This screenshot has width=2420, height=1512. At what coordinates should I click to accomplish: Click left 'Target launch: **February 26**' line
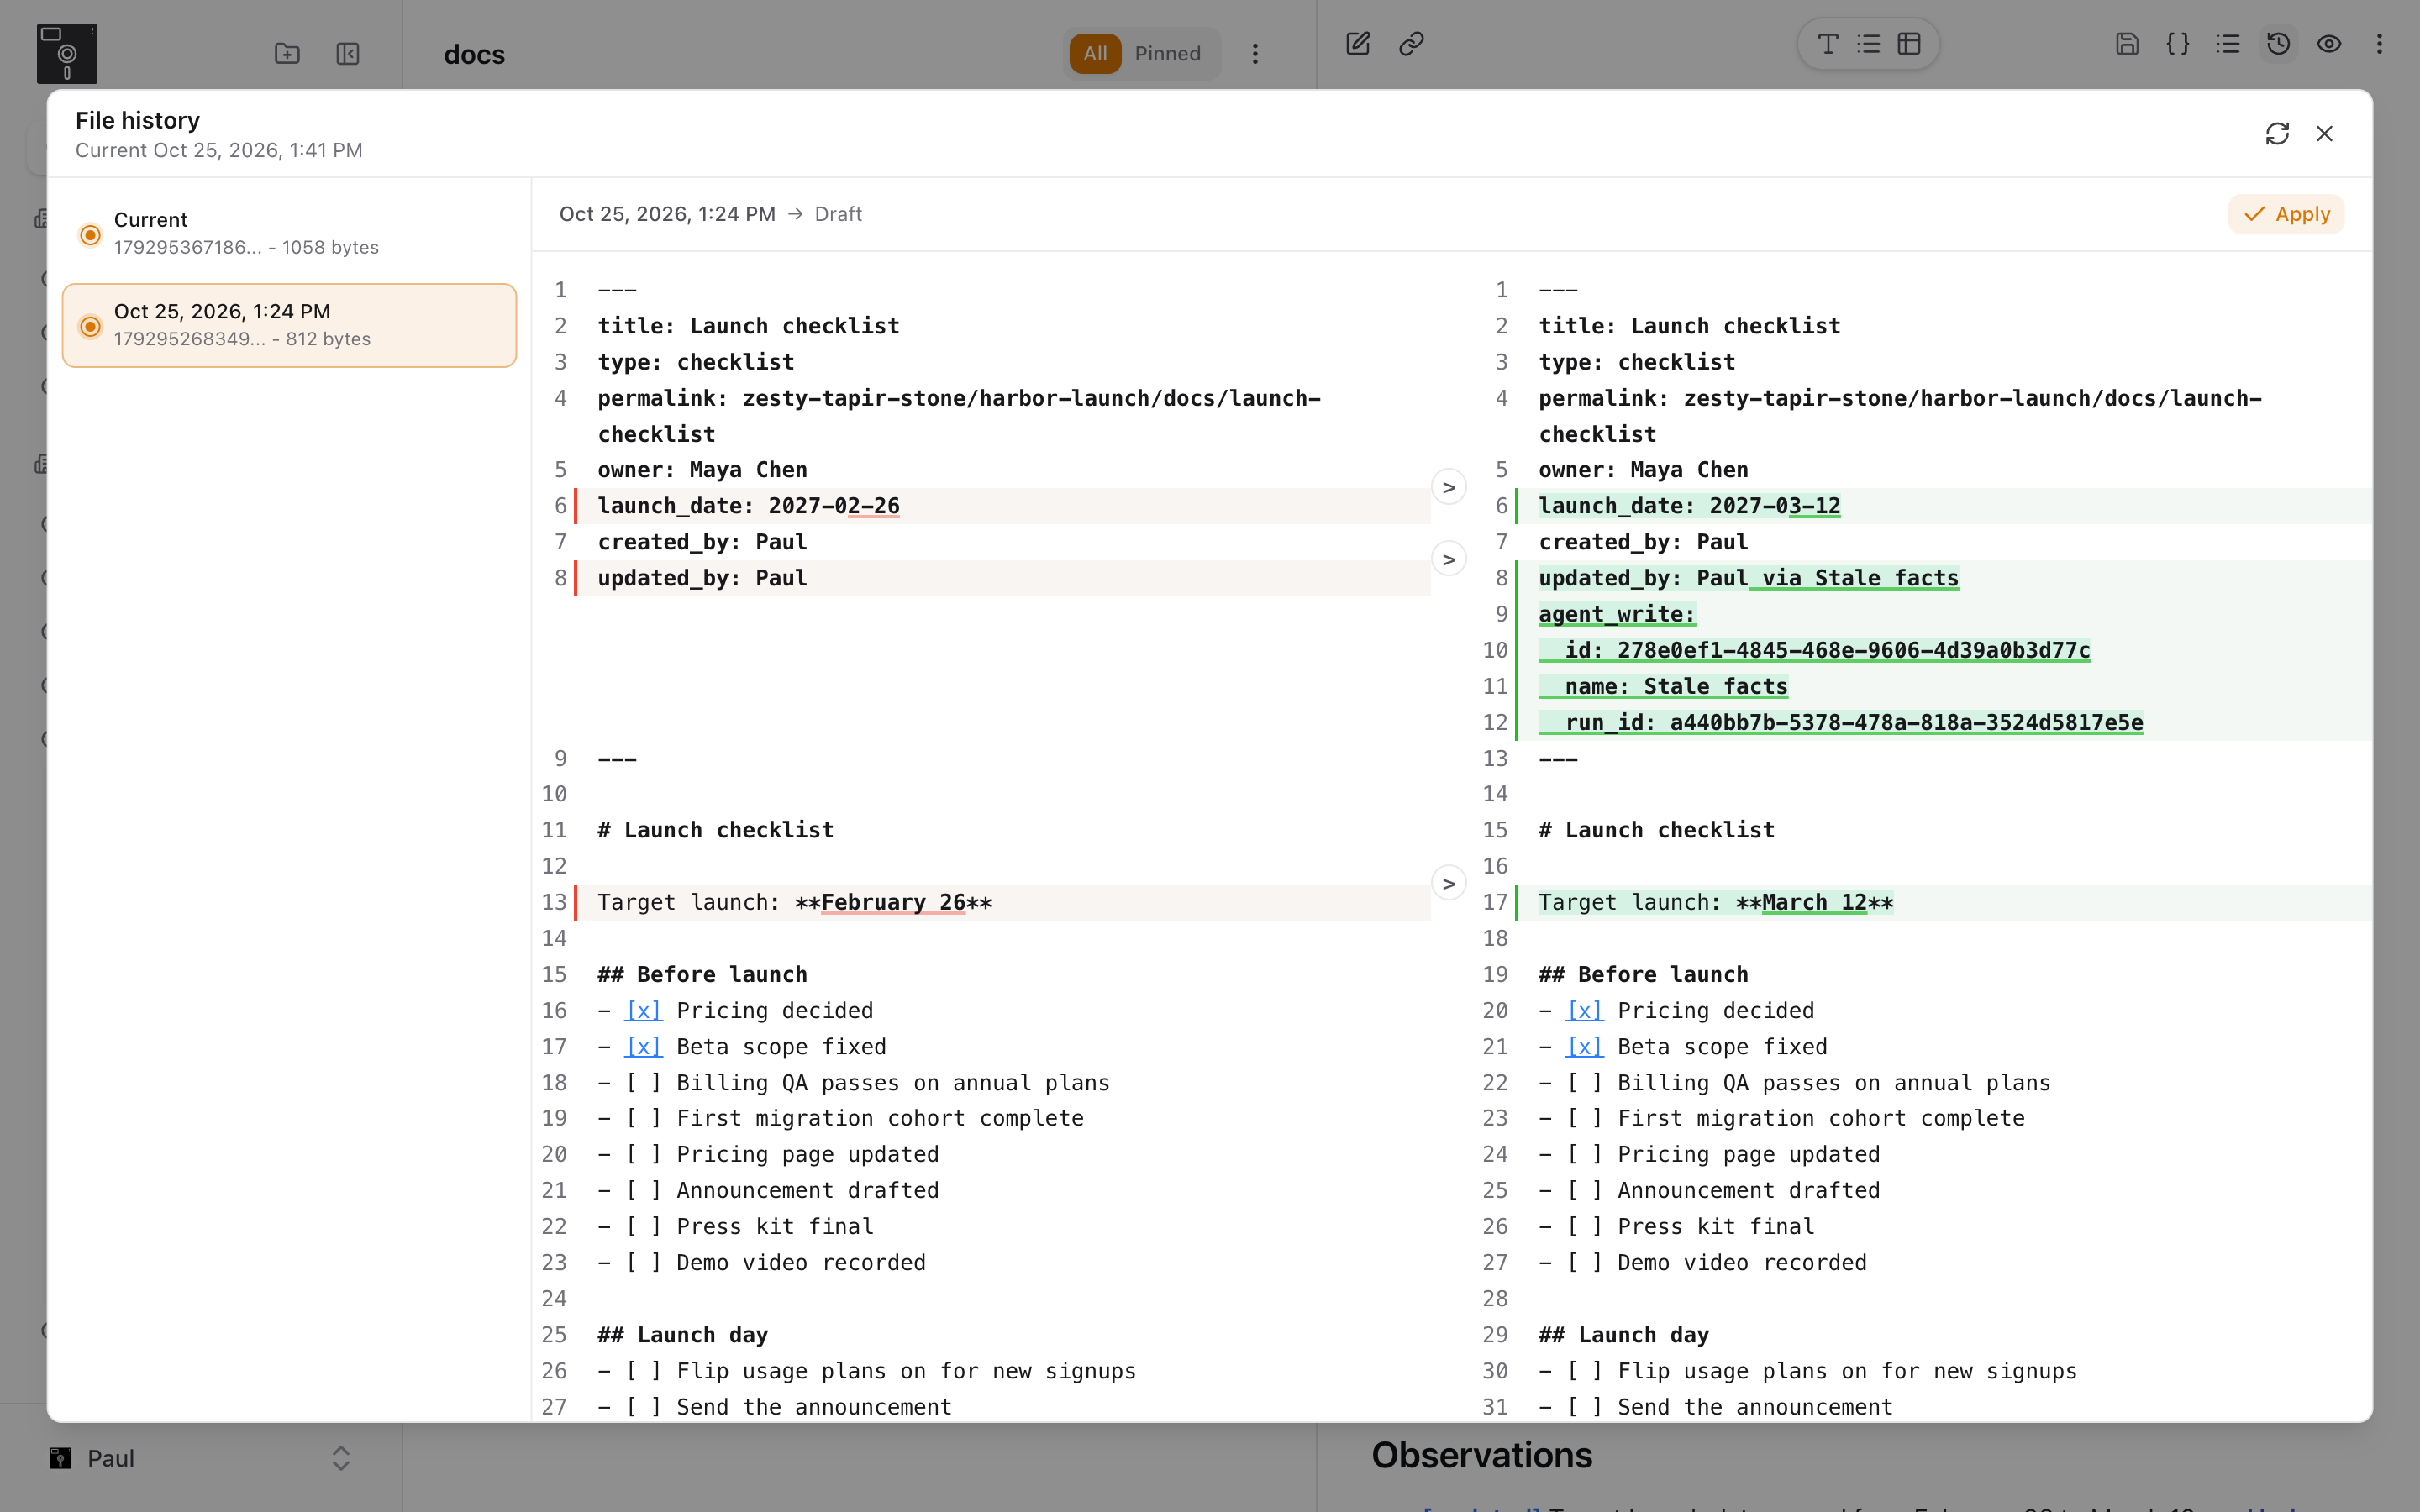[x=794, y=902]
